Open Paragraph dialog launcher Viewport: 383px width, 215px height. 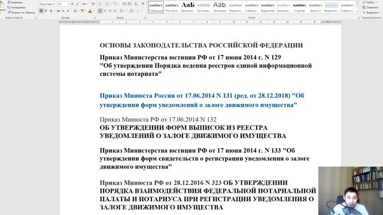[x=145, y=18]
